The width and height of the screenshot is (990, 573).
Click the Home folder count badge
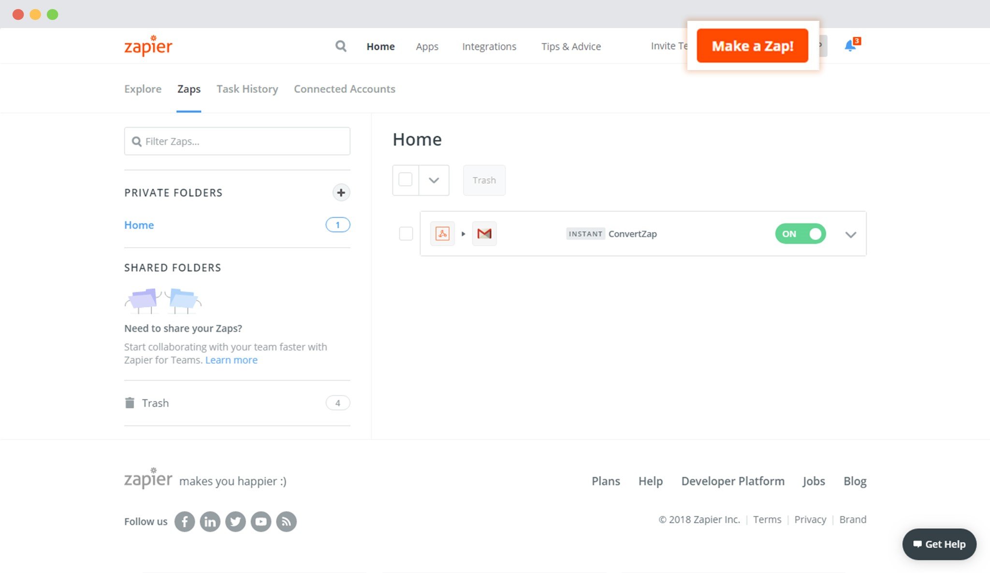click(x=338, y=225)
